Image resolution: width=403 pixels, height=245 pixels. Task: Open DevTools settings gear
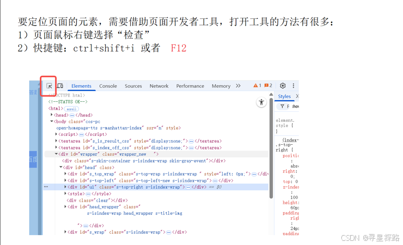point(283,86)
